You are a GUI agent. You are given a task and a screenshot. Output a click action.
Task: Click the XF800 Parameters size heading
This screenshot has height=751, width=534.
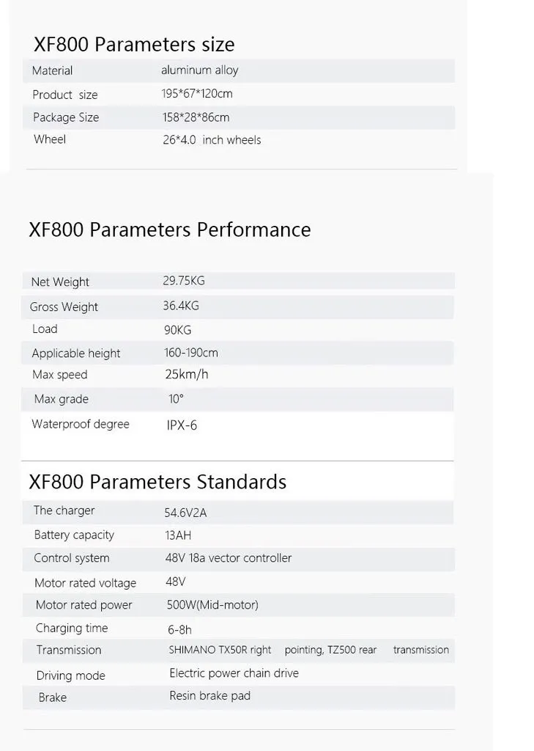tap(134, 45)
